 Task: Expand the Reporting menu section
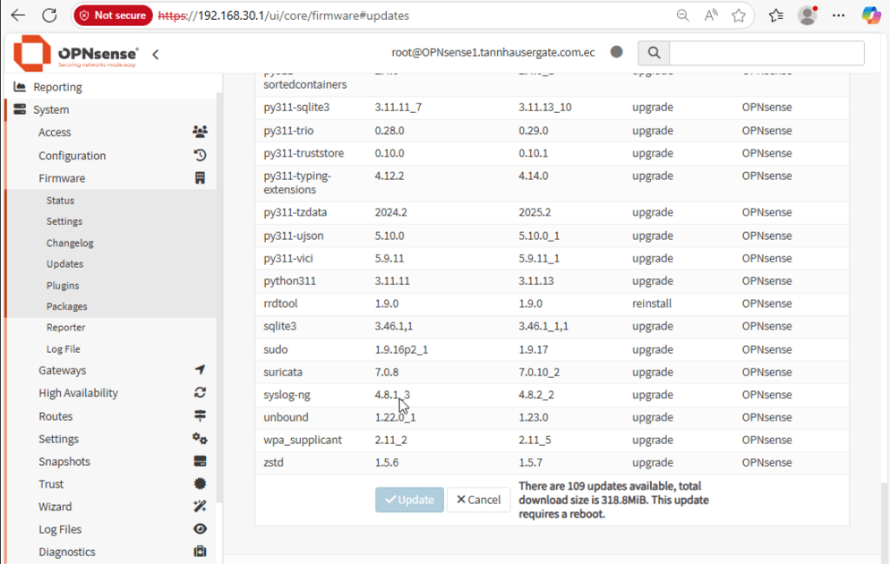[57, 87]
